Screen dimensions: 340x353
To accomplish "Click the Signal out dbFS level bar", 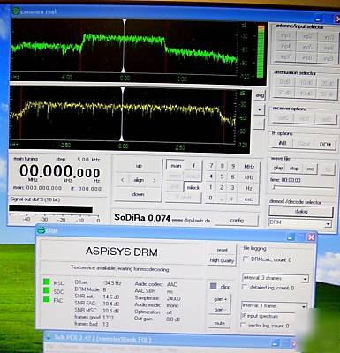I will point(50,209).
